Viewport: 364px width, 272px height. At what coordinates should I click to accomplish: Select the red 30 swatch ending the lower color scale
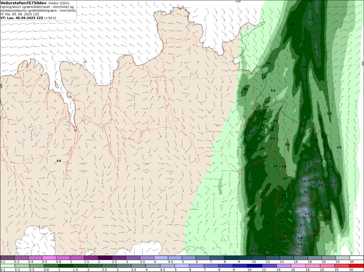pos(357,266)
